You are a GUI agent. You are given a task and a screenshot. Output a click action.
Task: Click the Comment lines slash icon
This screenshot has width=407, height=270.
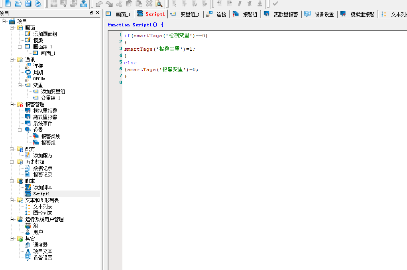(x=239, y=4)
